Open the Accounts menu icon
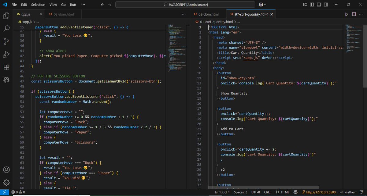 6,170
